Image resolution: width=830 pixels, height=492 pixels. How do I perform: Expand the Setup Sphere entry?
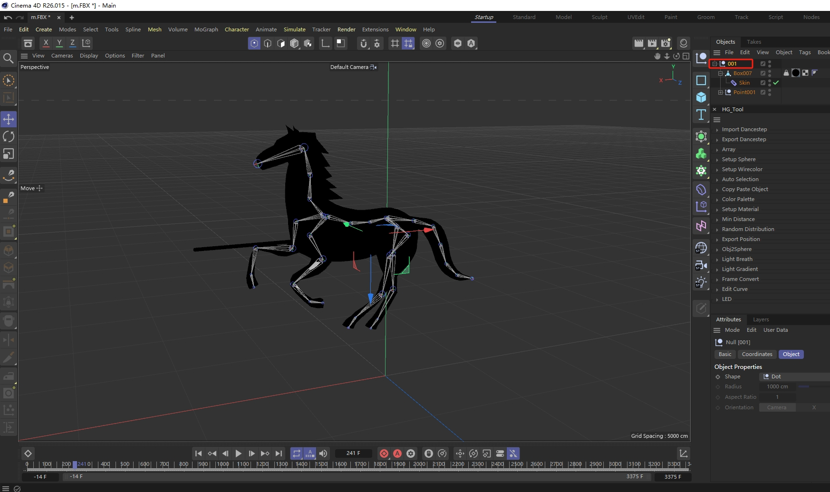tap(717, 160)
